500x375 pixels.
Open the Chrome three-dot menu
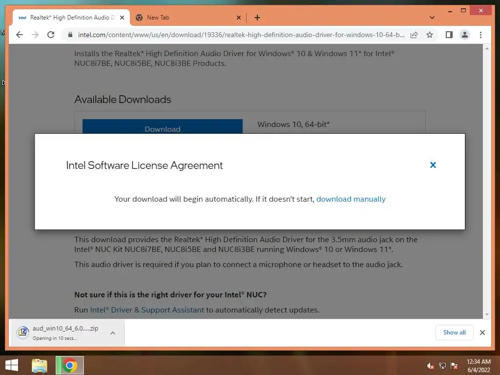point(480,35)
